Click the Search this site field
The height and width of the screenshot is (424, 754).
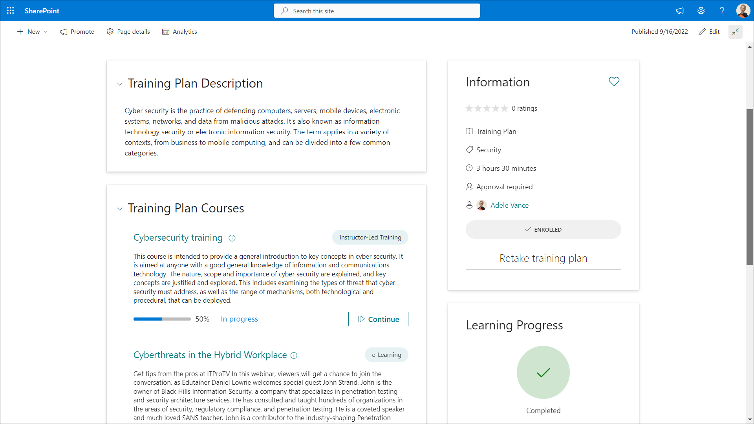[x=377, y=11]
